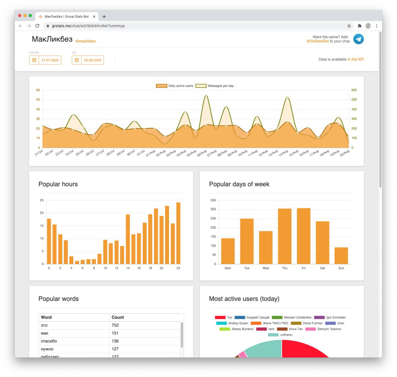The width and height of the screenshot is (397, 377).
Task: Open the @GrStatsBot link
Action: [318, 41]
